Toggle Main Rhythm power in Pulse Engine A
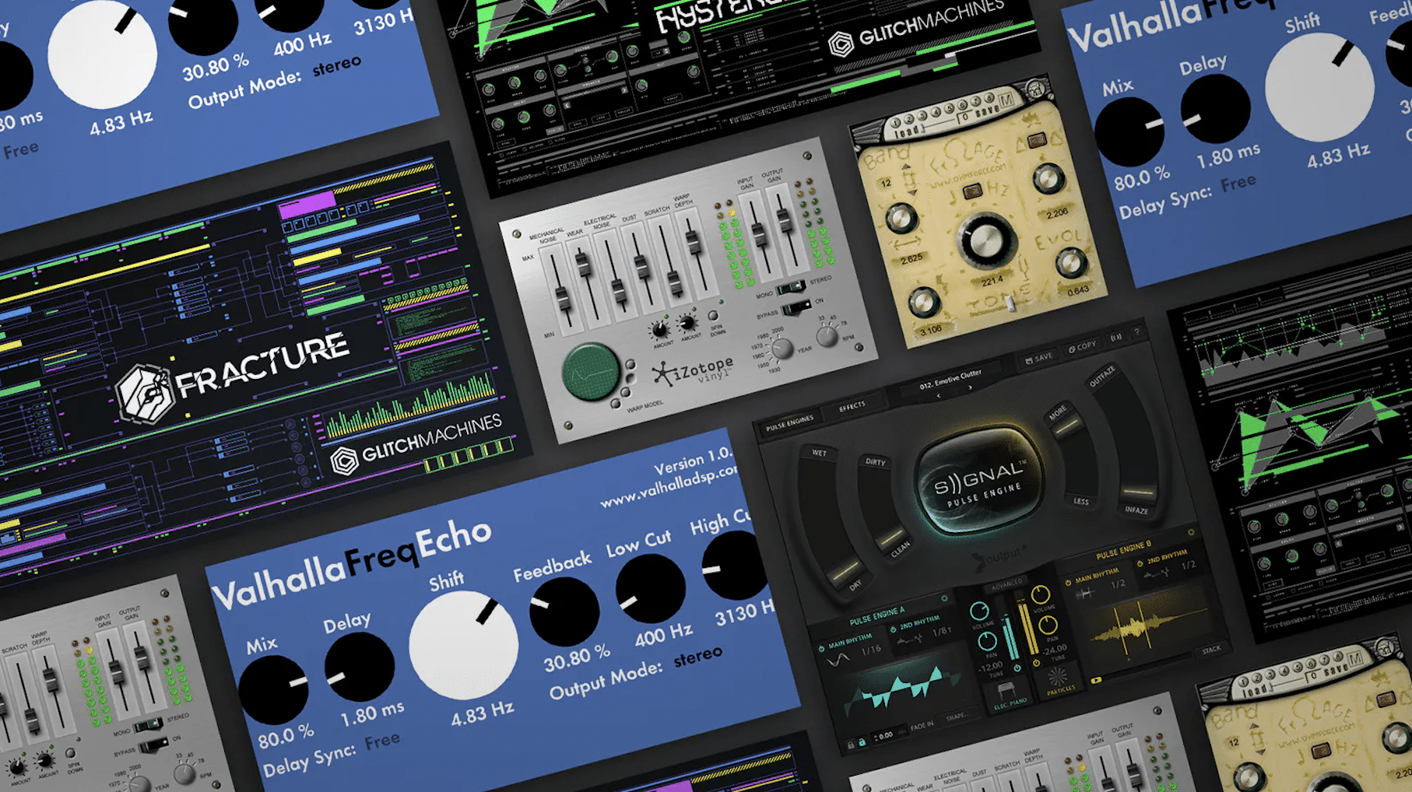The height and width of the screenshot is (792, 1412). (821, 649)
